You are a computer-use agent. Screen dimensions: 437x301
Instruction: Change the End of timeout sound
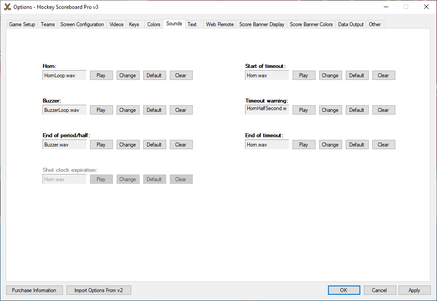[330, 145]
